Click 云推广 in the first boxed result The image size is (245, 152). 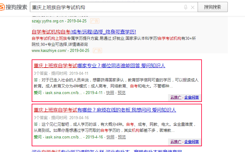[176, 97]
